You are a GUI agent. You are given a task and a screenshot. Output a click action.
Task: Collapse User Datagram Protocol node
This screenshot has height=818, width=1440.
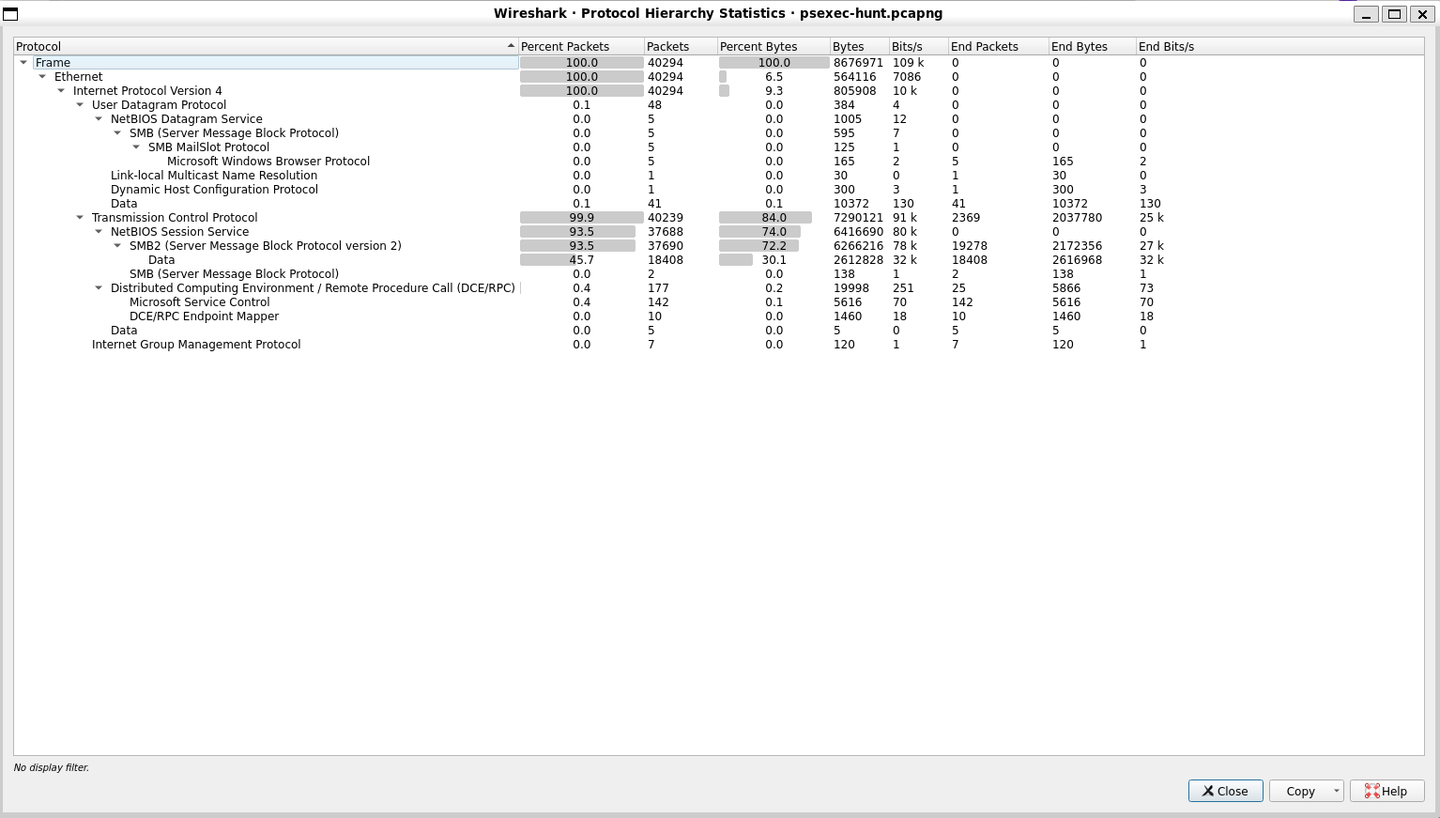80,105
